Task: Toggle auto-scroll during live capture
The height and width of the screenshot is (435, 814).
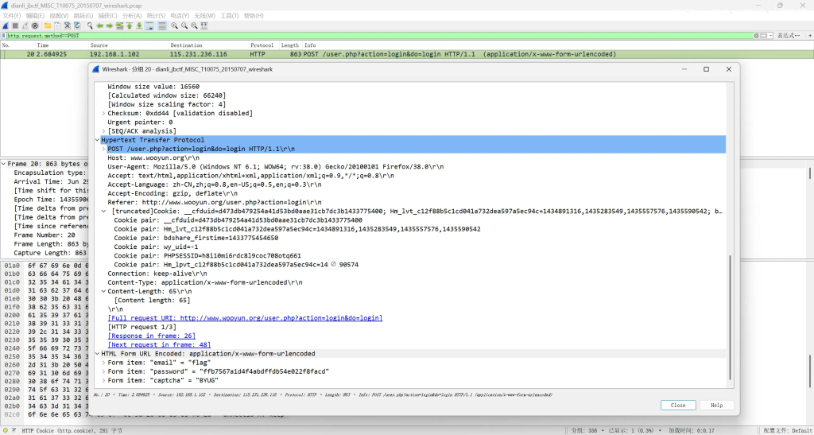Action: point(149,25)
